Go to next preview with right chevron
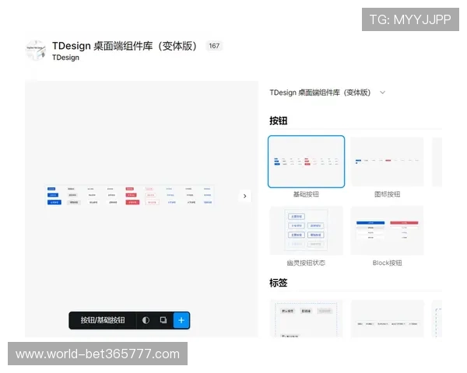This screenshot has height=373, width=467. tap(245, 196)
